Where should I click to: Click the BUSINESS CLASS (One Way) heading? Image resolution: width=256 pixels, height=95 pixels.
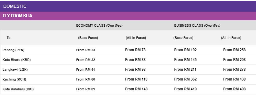(197, 26)
